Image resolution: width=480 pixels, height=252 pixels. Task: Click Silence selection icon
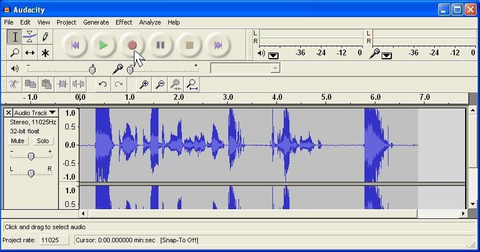coord(78,84)
